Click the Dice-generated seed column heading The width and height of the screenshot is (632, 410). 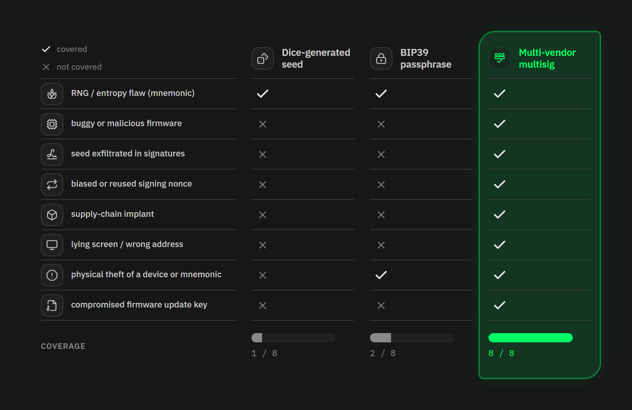[316, 58]
